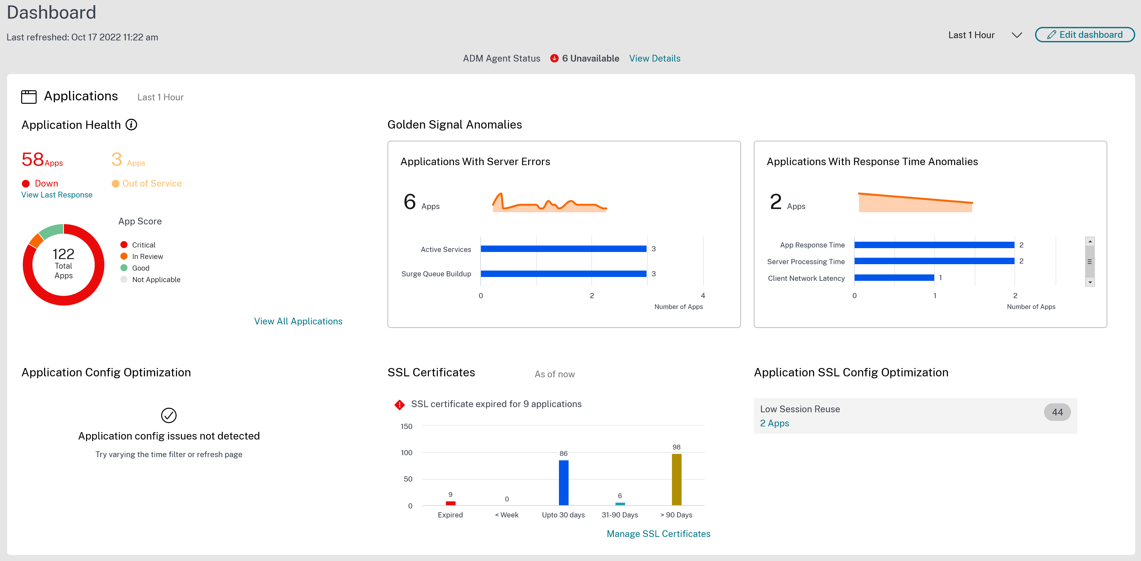This screenshot has width=1141, height=561.
Task: Click the red ADM agent unavailable status icon
Action: (x=554, y=58)
